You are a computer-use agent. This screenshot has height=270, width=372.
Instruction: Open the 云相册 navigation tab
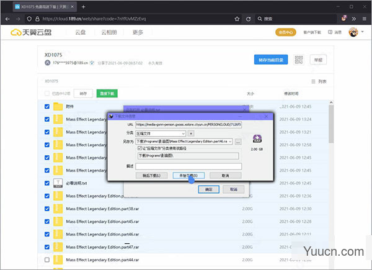click(109, 32)
